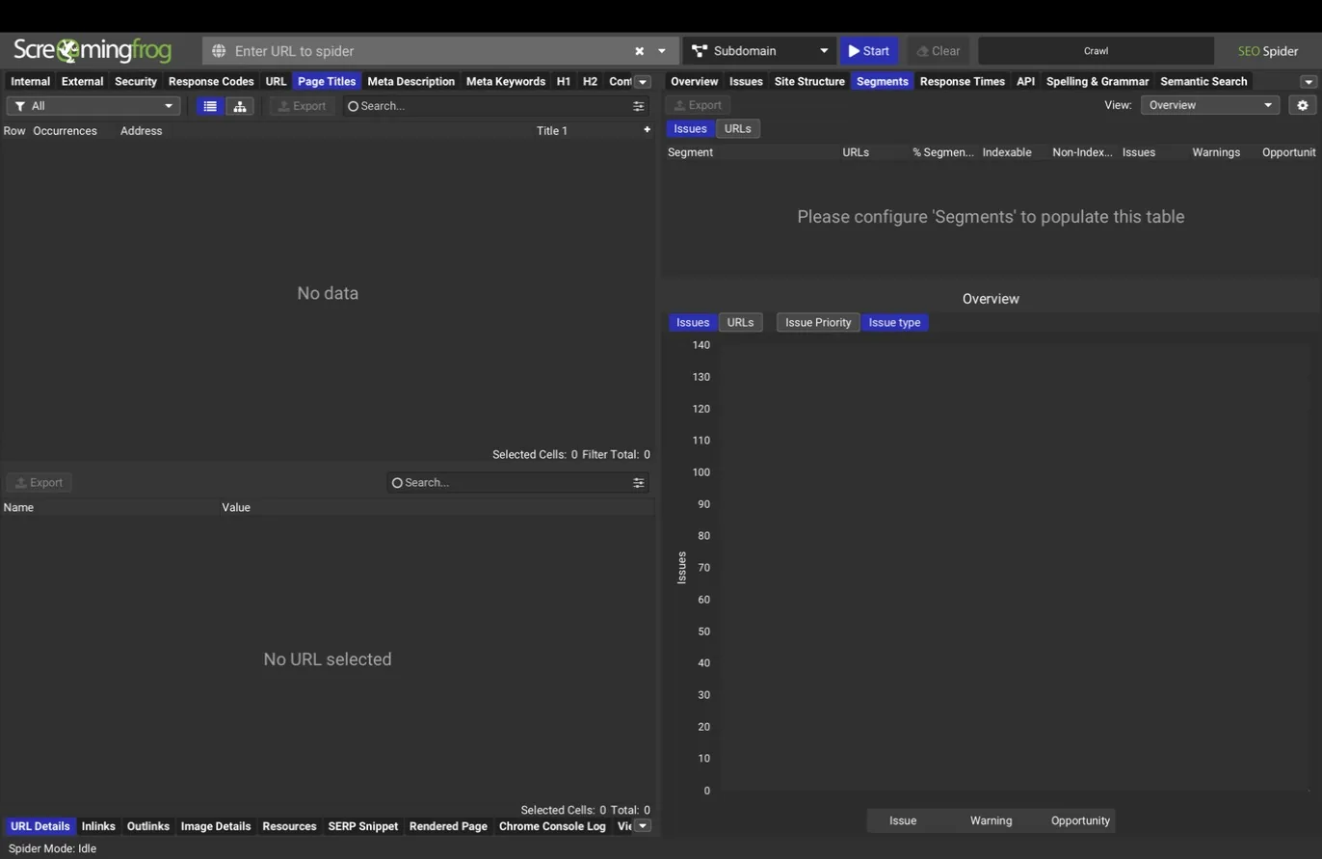This screenshot has width=1322, height=859.
Task: Open the Response Codes tab
Action: point(211,82)
